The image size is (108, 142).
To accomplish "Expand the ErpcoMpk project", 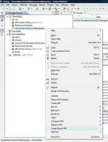I will (7, 31).
